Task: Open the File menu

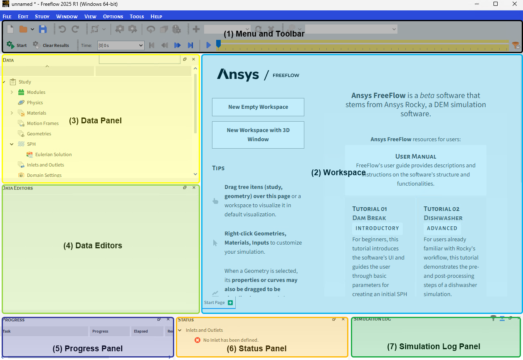Action: click(7, 16)
